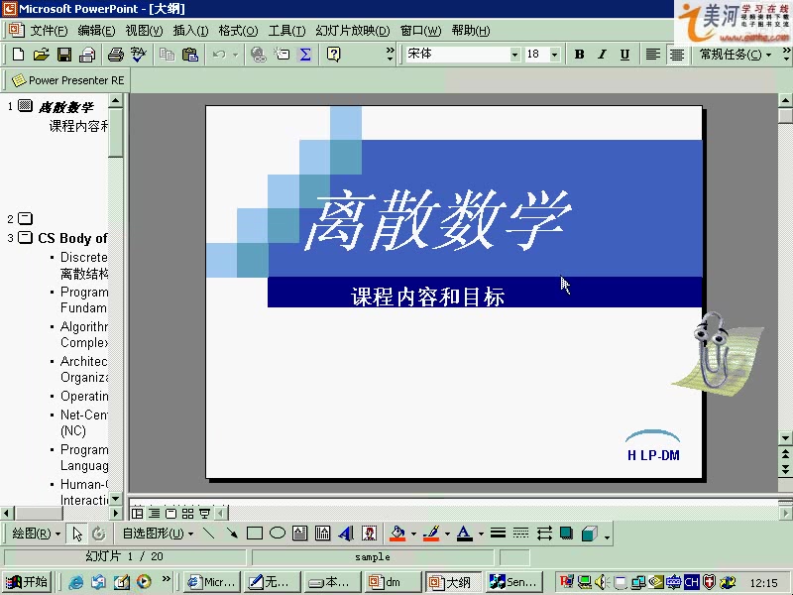This screenshot has height=595, width=793.
Task: Switch to the dm taskbar window
Action: pyautogui.click(x=392, y=582)
